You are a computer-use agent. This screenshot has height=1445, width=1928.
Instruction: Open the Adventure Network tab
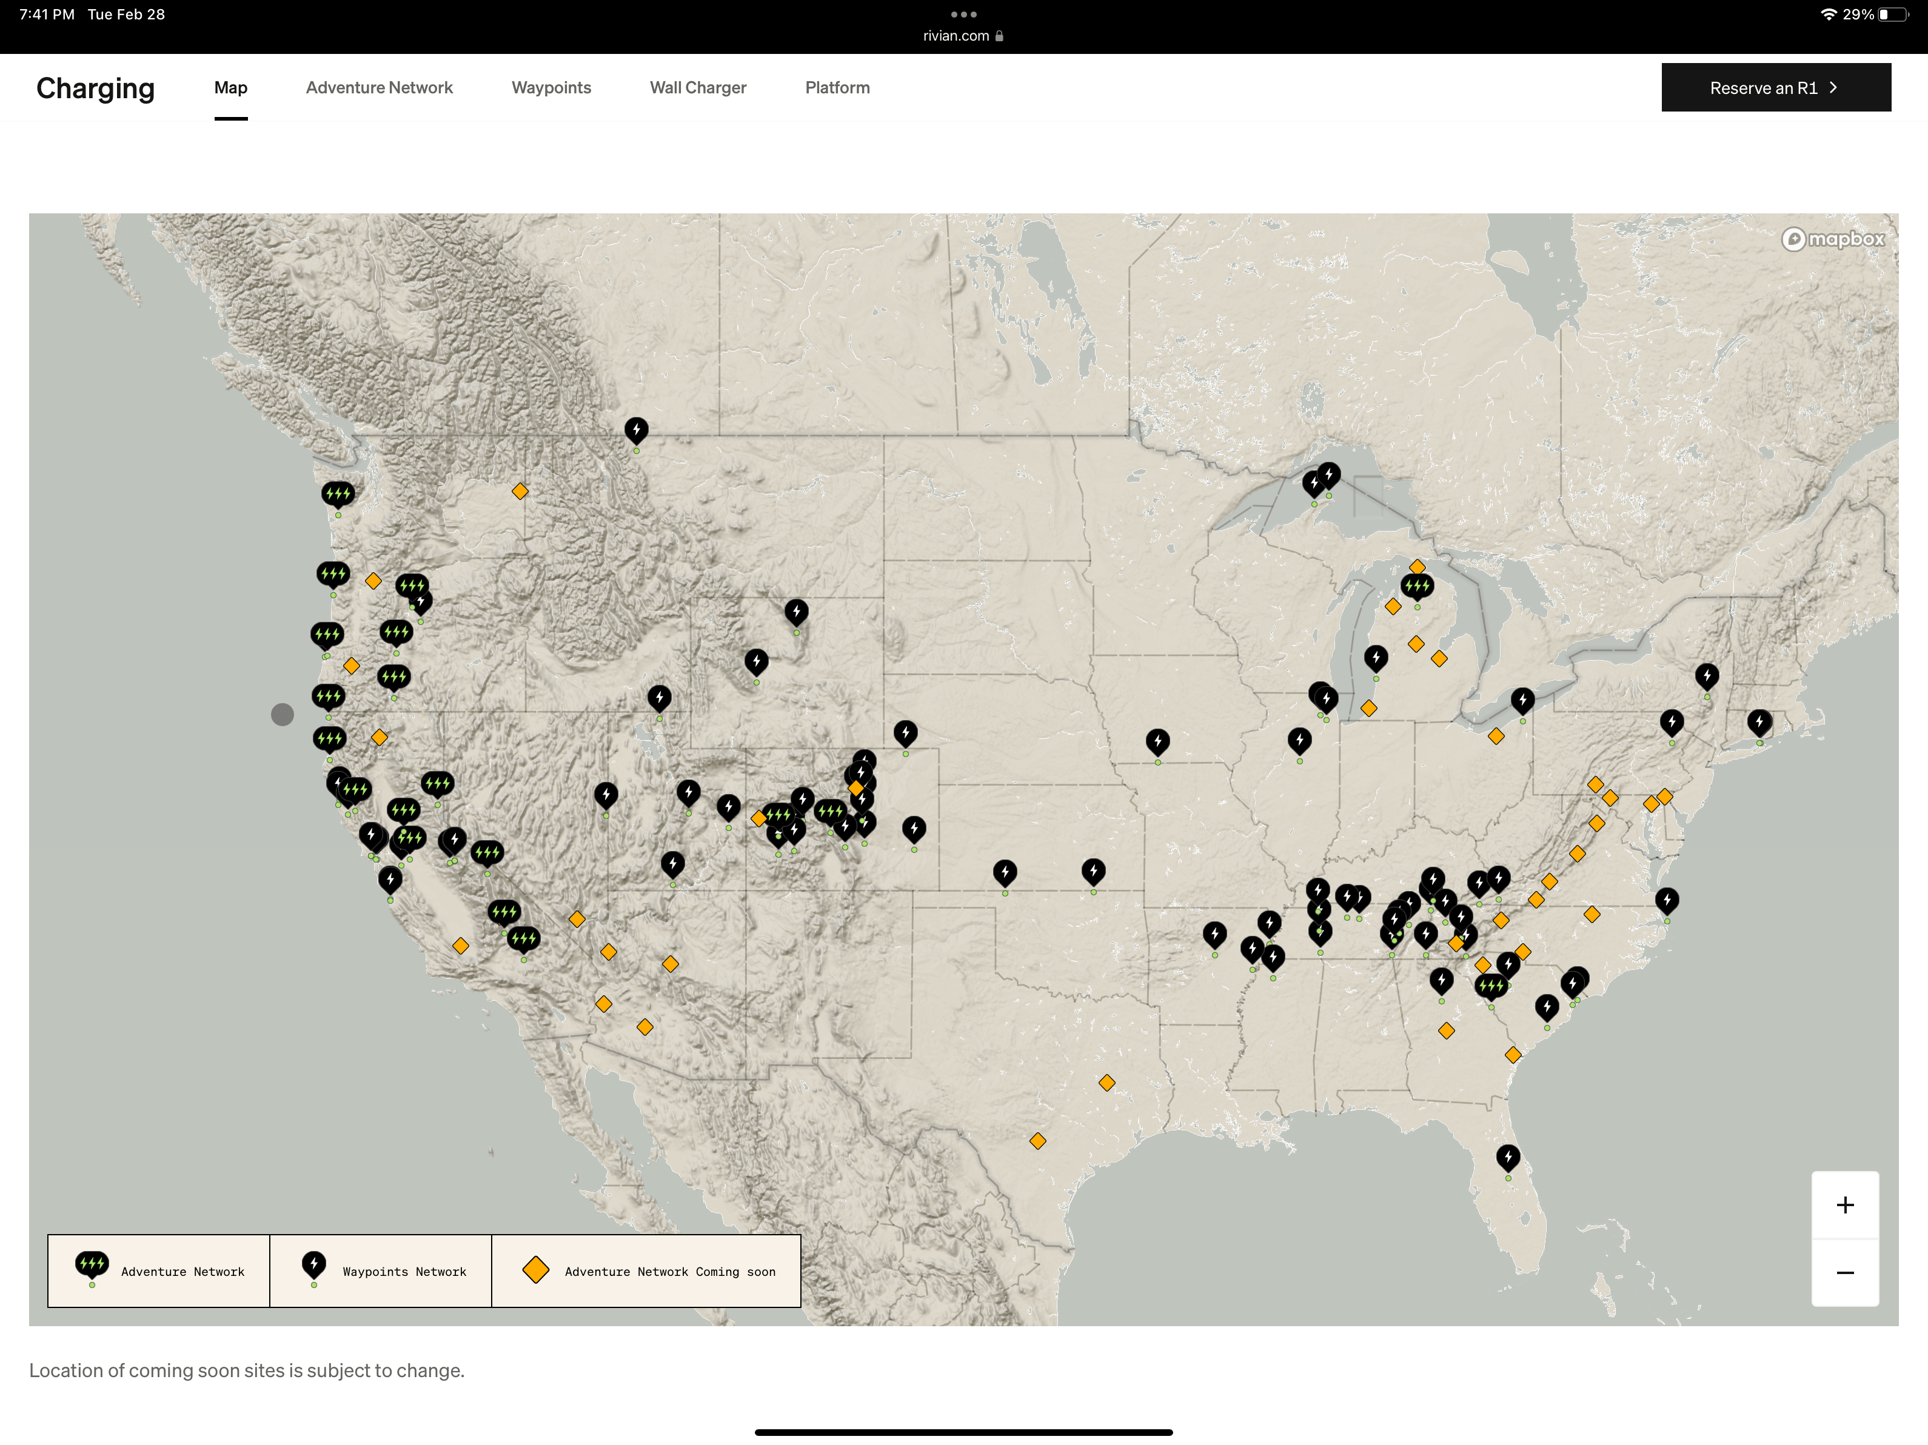379,88
